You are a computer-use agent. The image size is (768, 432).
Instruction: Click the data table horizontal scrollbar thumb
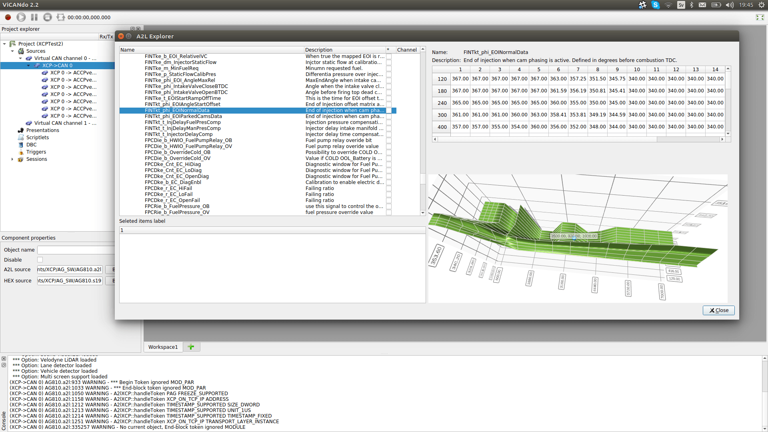pos(547,139)
